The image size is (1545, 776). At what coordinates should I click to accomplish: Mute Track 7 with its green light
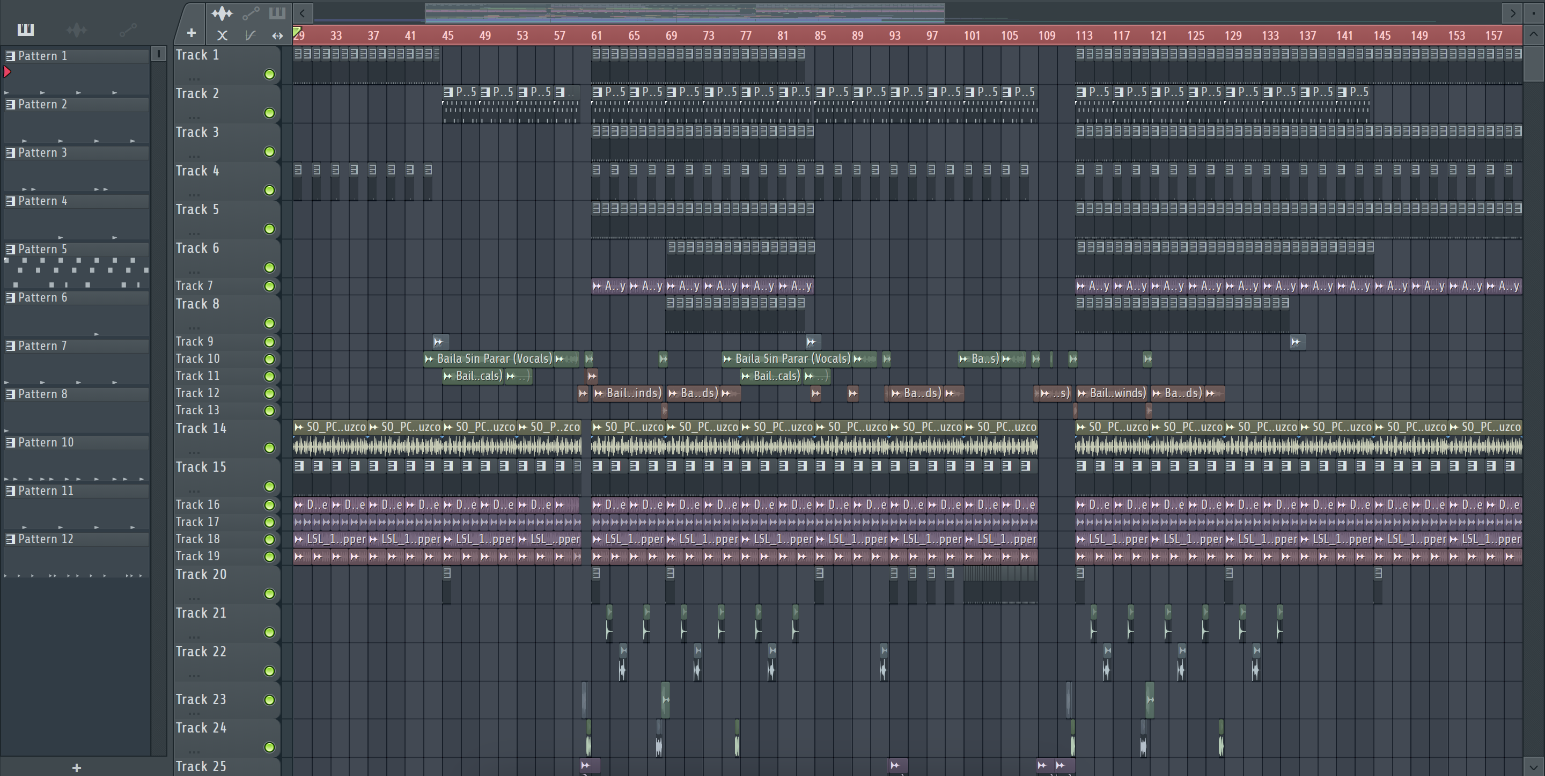coord(269,286)
